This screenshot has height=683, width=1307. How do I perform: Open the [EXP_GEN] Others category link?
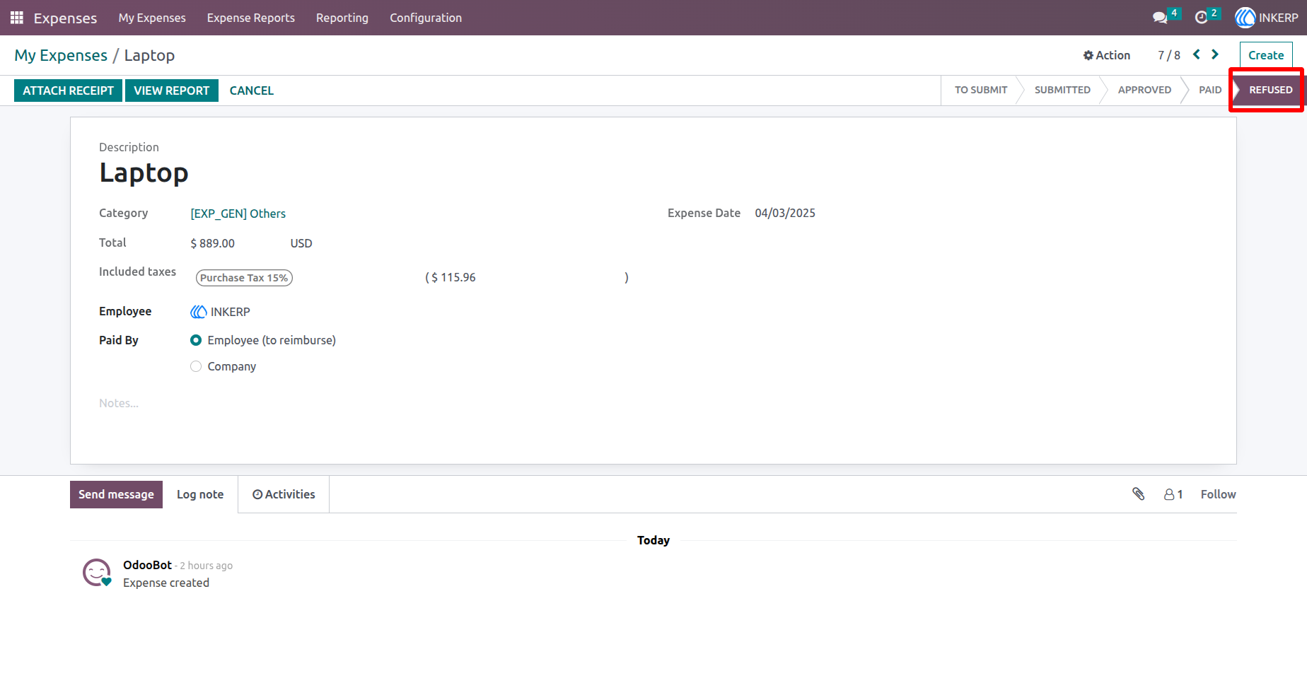click(x=238, y=214)
